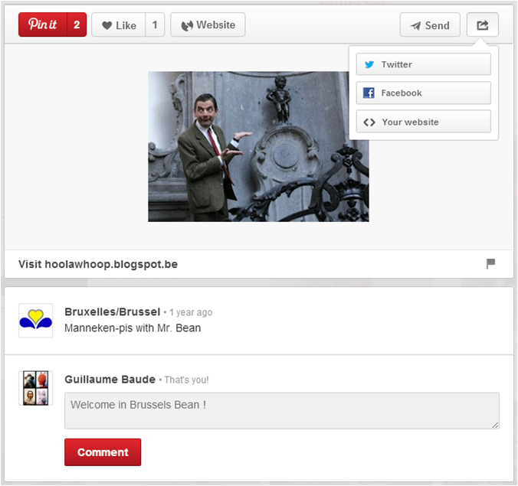
Task: Click the resize grip of comment box
Action: tap(495, 425)
